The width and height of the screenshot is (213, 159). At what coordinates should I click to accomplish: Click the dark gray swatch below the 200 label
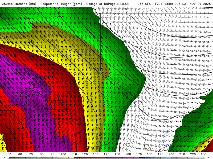[174, 158]
